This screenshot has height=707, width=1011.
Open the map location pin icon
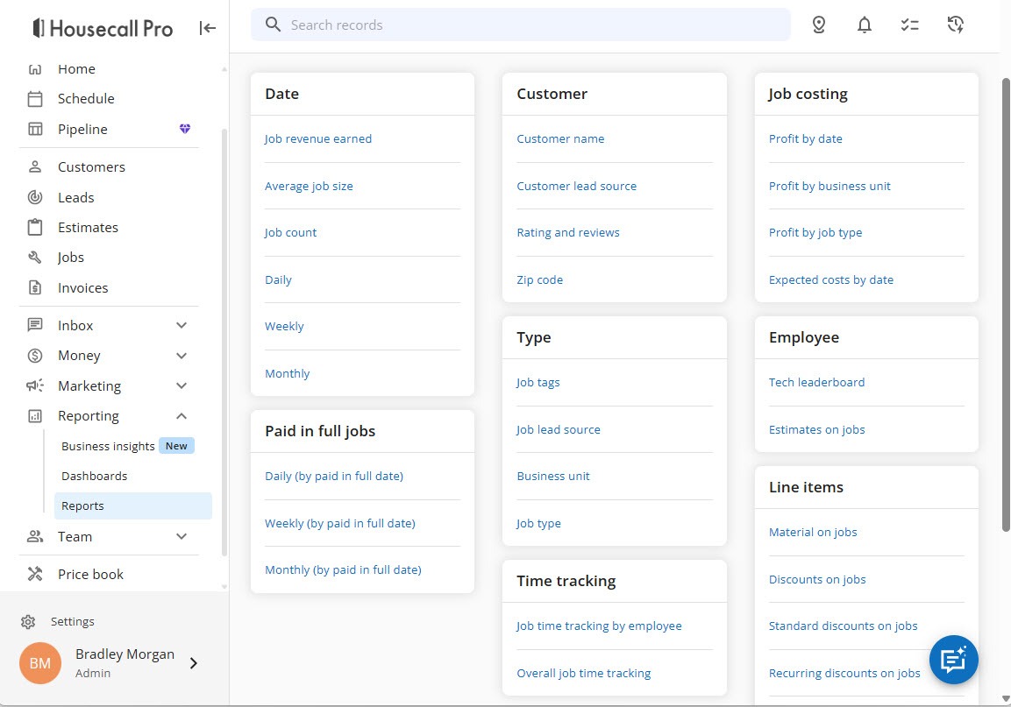[819, 25]
